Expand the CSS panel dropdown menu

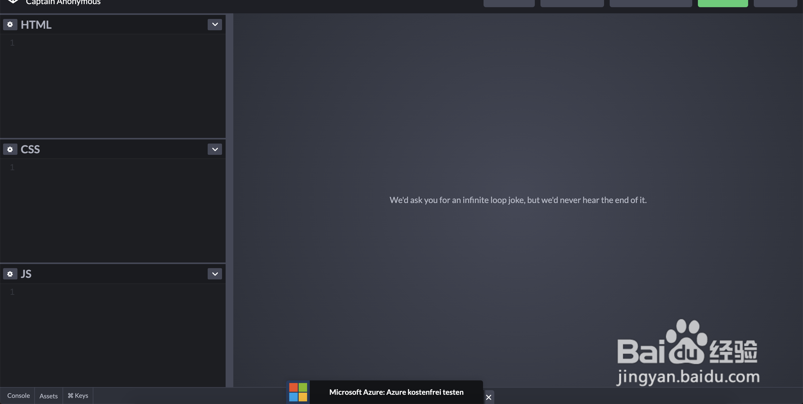[x=215, y=149]
